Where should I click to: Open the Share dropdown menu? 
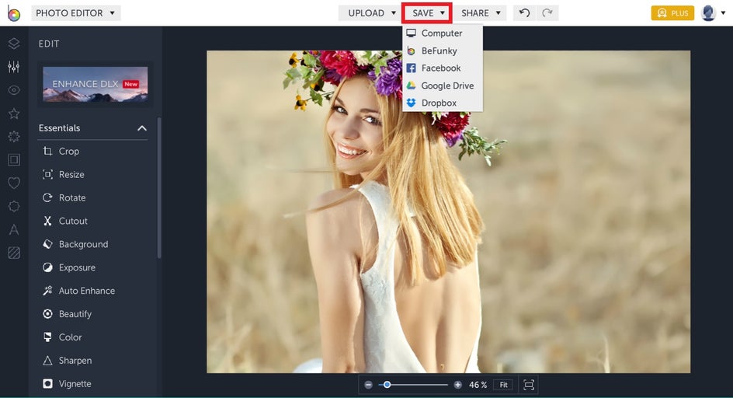coord(481,13)
